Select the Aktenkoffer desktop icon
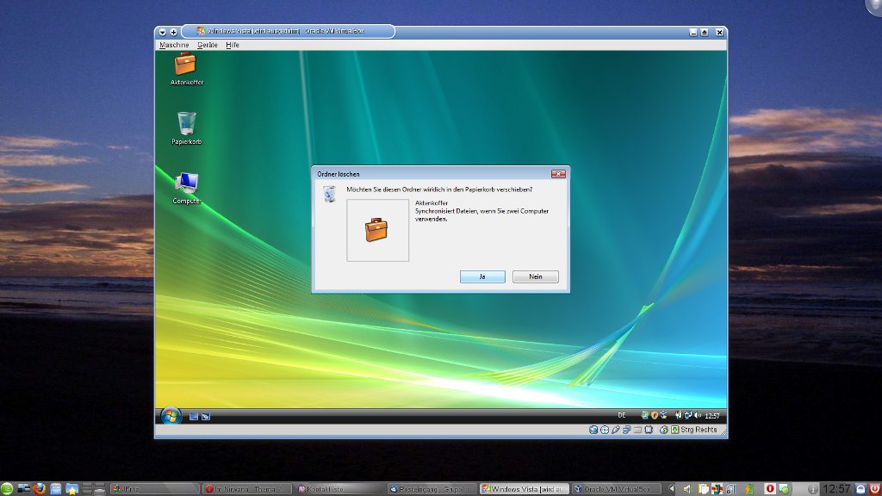Screen dimensions: 882x496 pos(186,69)
